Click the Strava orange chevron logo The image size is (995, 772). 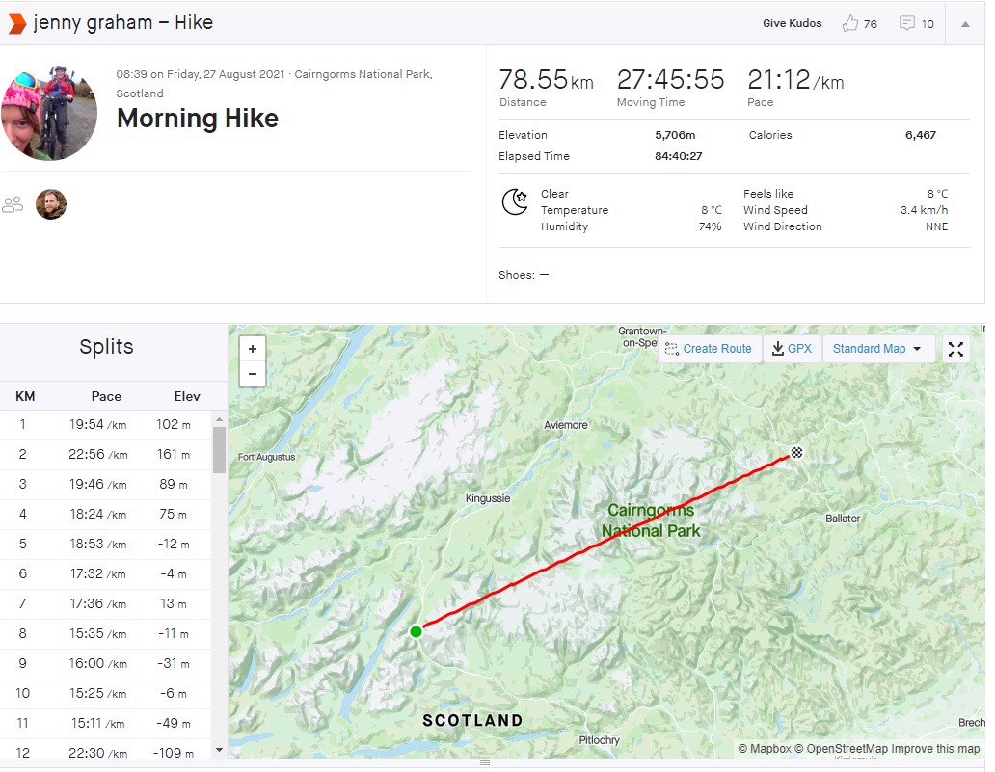(16, 23)
